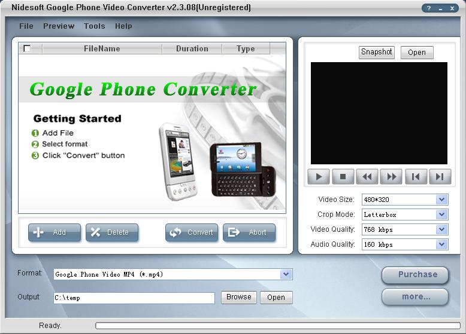
Task: Click the "Add File" getting started step
Action: (x=58, y=133)
